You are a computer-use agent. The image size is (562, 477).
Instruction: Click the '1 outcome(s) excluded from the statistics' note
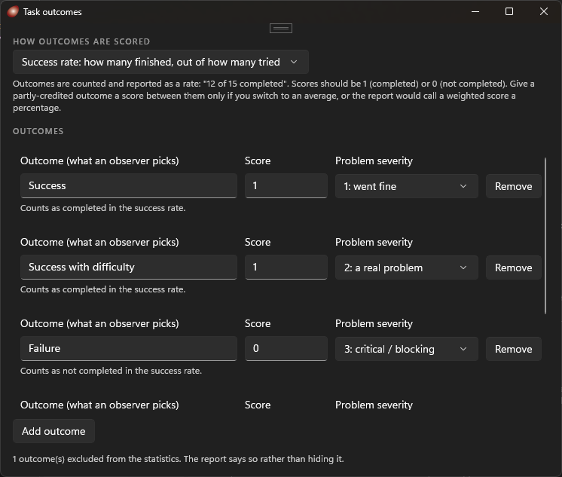pyautogui.click(x=178, y=459)
